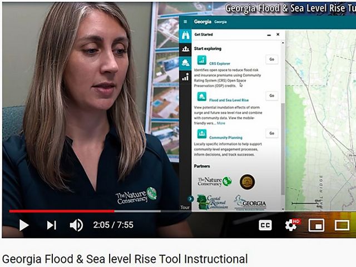Minimize the Get Started panel

click(269, 35)
